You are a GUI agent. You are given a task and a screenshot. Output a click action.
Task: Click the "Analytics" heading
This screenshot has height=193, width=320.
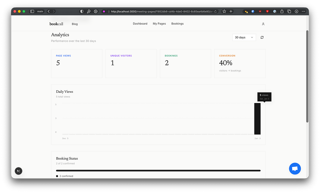(60, 35)
